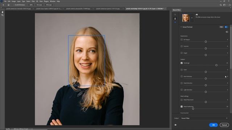Uncheck the Mask Feathering checkbox

(182, 107)
